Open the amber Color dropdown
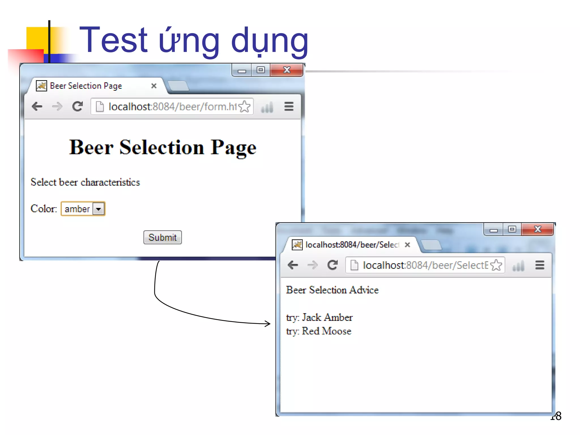580x435 pixels. click(x=83, y=209)
